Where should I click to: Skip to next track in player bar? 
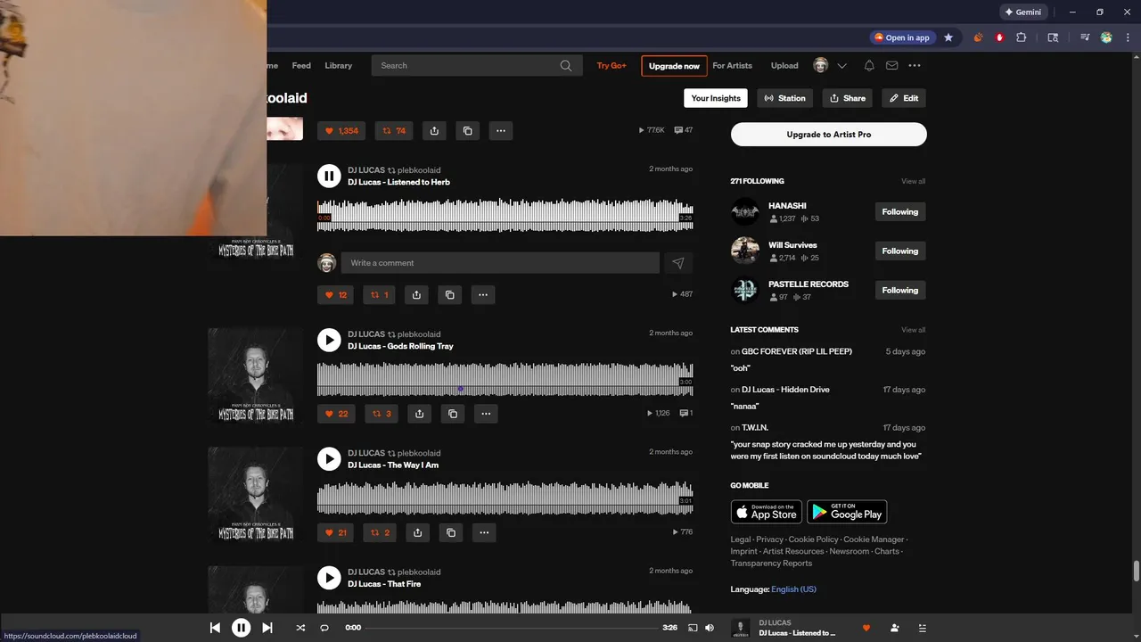(267, 628)
